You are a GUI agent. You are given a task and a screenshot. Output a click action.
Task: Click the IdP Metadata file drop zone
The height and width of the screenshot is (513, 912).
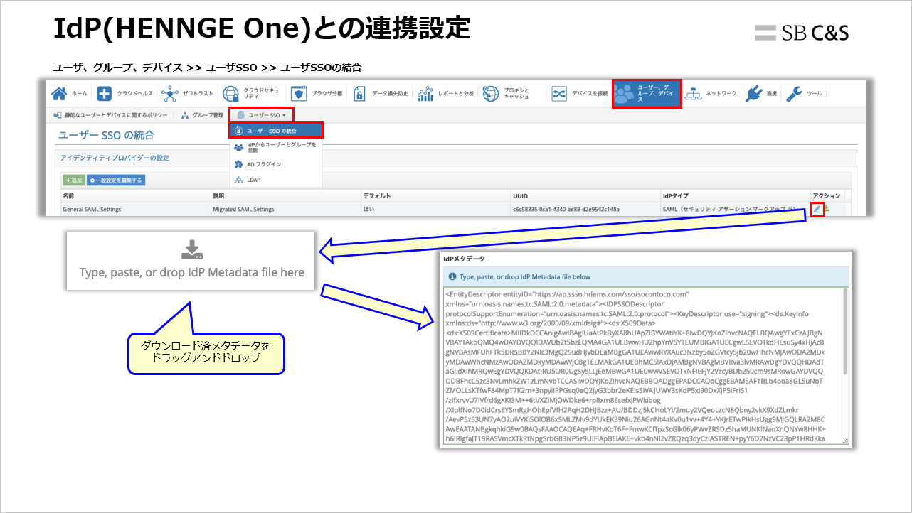[191, 260]
